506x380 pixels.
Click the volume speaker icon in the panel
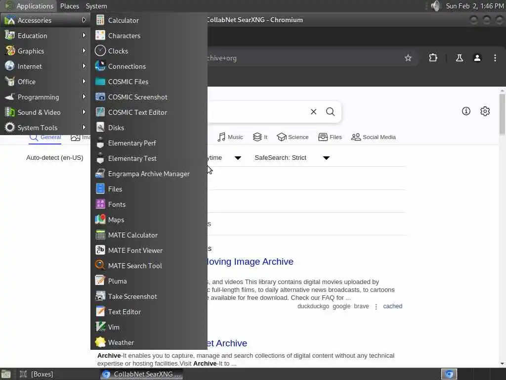(435, 6)
